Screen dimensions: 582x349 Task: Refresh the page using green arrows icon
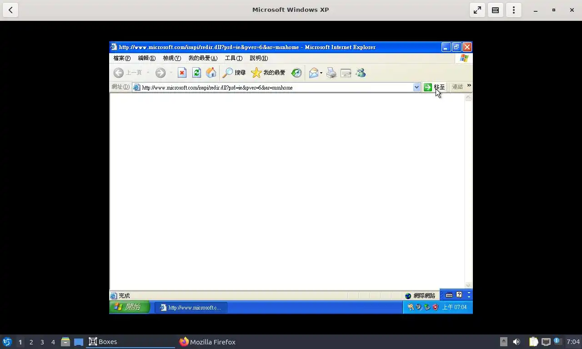tap(196, 73)
